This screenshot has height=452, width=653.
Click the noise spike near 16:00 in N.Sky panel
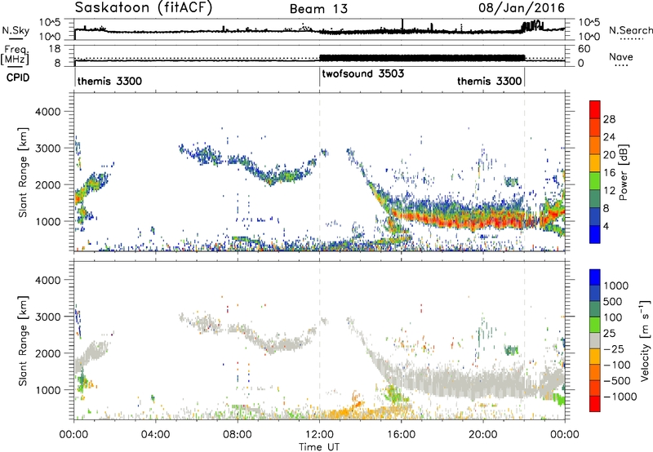pyautogui.click(x=402, y=24)
